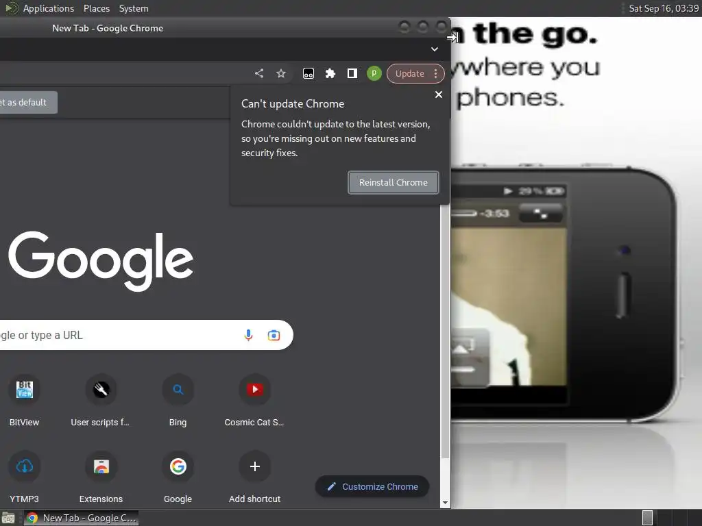
Task: Open the Bing shortcut
Action: (x=178, y=399)
